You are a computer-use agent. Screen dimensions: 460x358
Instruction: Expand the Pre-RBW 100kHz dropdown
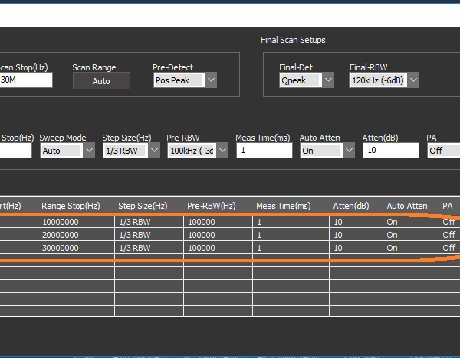coord(222,151)
